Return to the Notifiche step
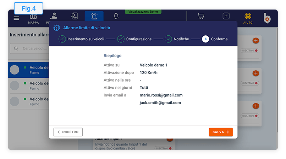286x159 pixels. tap(177, 39)
